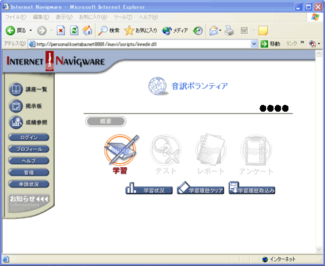Click the globe icon beside 音訳ボランティア

click(x=158, y=86)
